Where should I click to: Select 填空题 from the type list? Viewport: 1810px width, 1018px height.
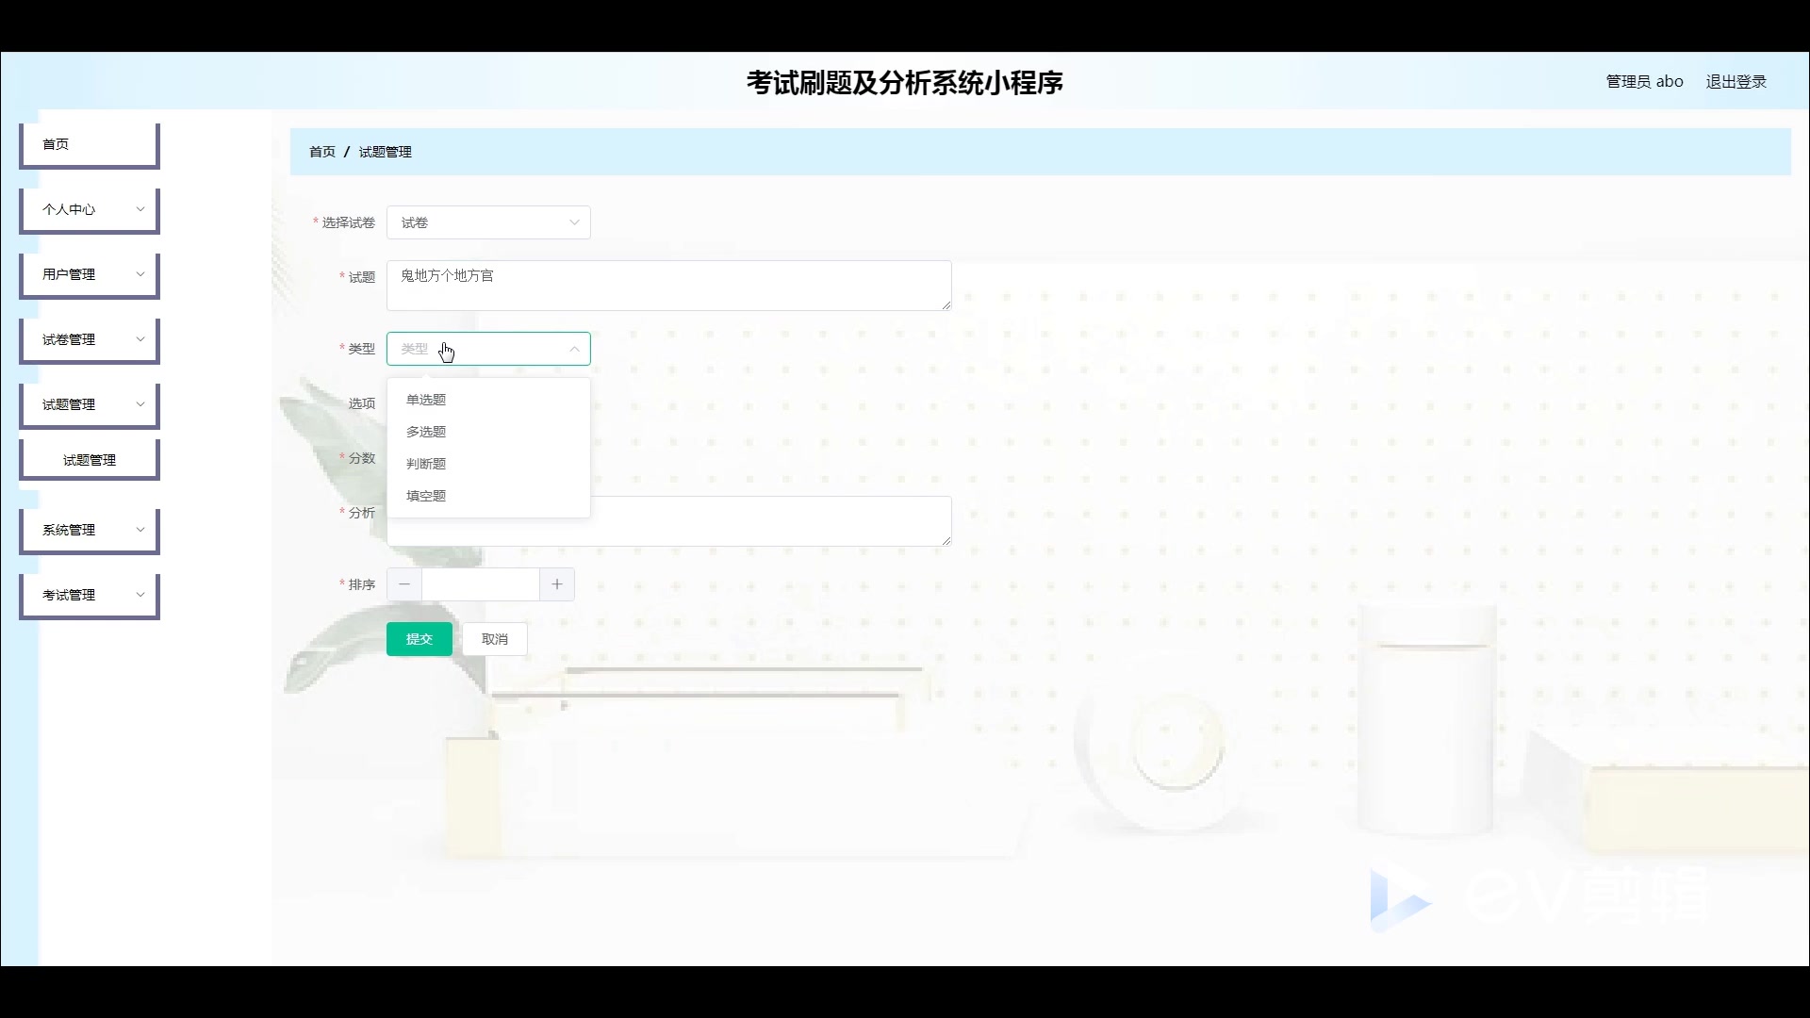click(426, 495)
